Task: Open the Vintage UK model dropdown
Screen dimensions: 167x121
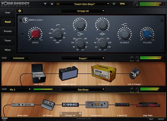Action: pos(83,11)
